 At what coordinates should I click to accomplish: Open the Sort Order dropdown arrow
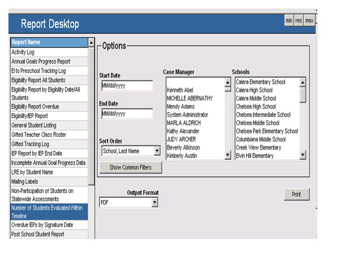(x=157, y=151)
